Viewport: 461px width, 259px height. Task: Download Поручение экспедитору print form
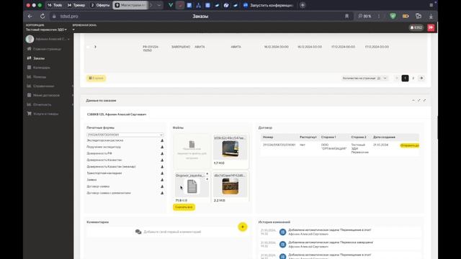[162, 147]
